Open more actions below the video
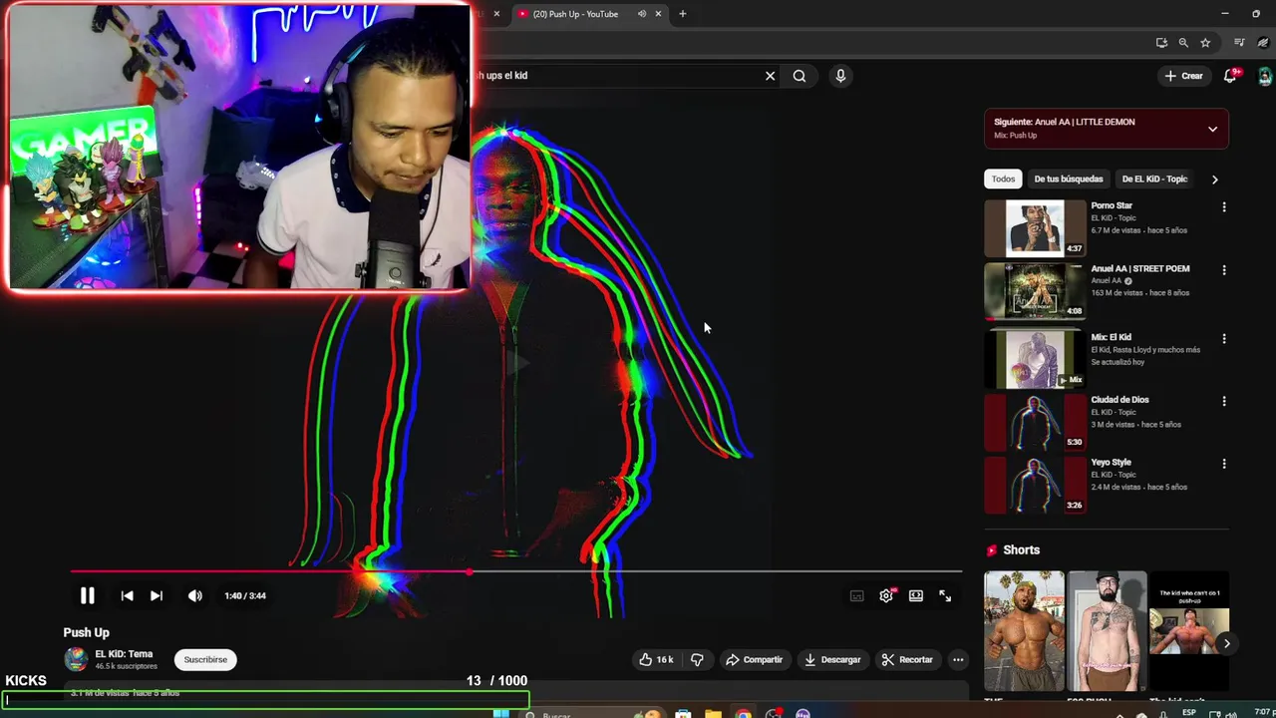Viewport: 1276px width, 718px height. point(958,659)
